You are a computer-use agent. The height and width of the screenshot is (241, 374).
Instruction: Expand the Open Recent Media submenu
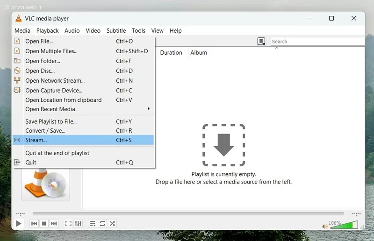(x=83, y=109)
